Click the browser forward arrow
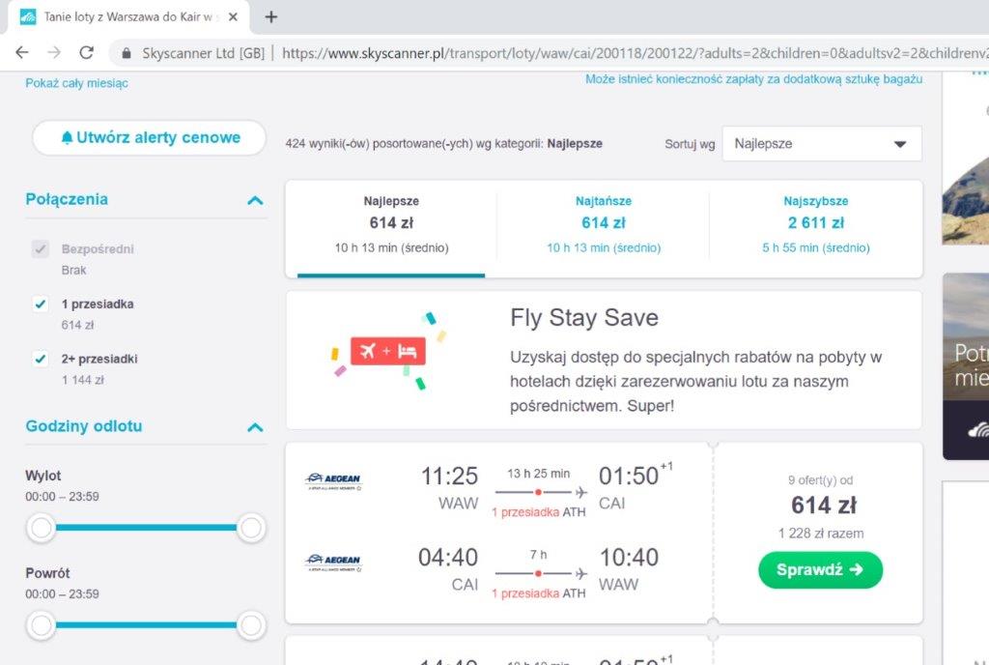The width and height of the screenshot is (989, 665). click(54, 53)
